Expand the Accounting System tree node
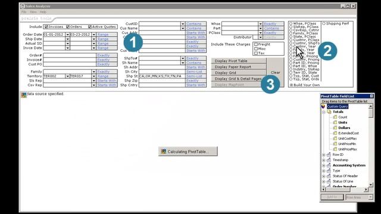The image size is (381, 214). pos(324,165)
